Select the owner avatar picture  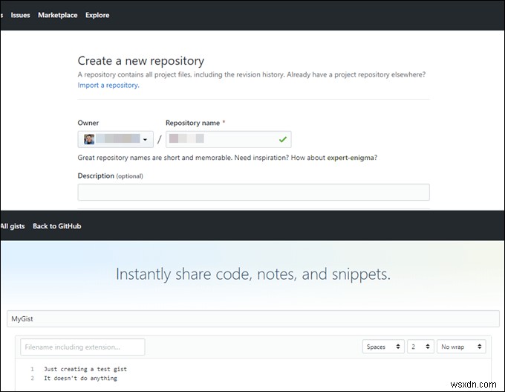pos(89,139)
